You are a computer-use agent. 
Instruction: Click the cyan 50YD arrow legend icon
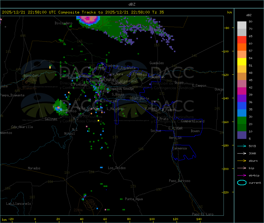coord(242,146)
